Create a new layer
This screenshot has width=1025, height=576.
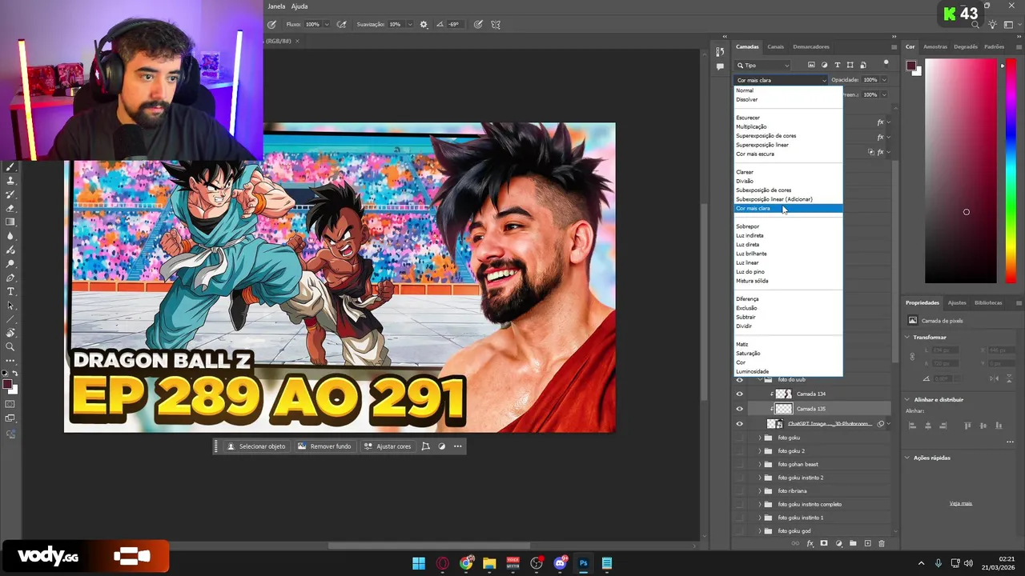click(867, 544)
